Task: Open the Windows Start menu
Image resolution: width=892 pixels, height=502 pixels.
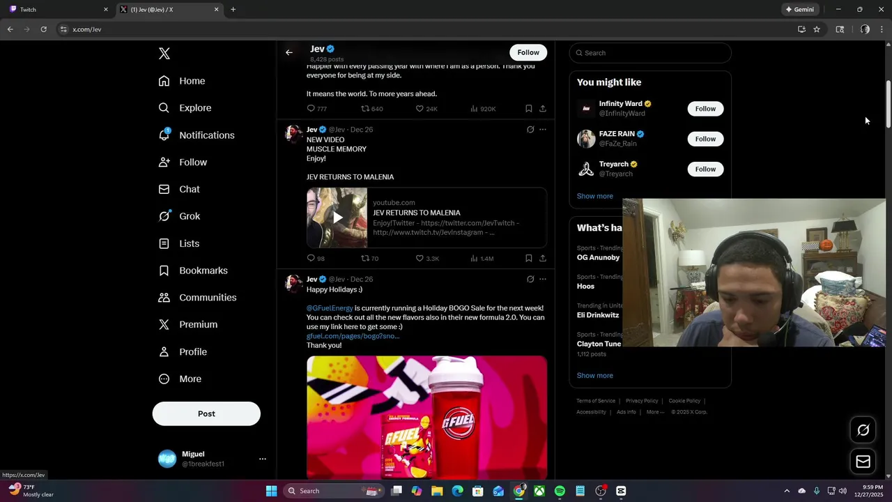Action: [x=271, y=491]
